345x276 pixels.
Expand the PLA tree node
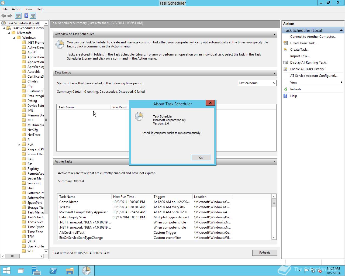19,145
